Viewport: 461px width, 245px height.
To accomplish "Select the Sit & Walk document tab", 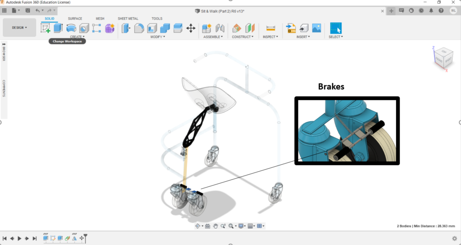I will (x=219, y=11).
